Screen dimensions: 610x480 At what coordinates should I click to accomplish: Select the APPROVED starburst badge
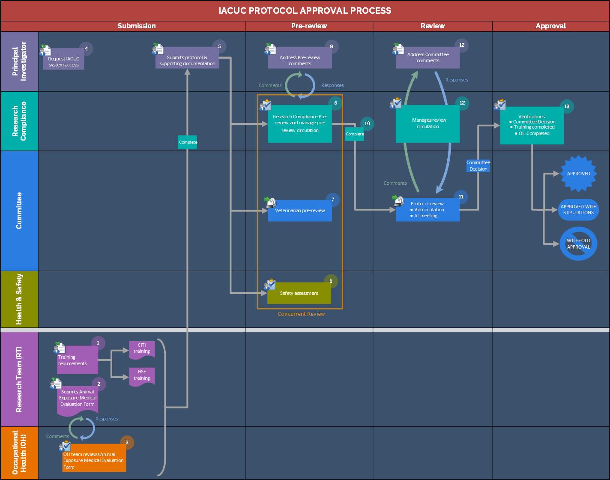(578, 174)
